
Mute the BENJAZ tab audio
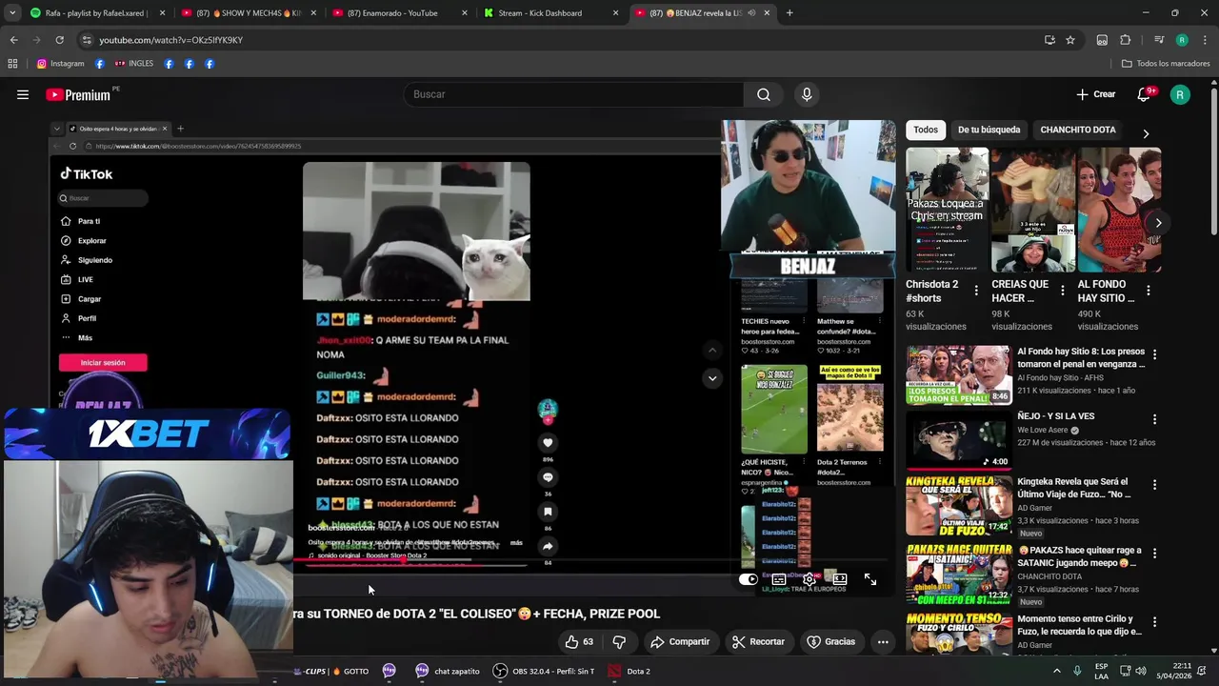pos(751,13)
